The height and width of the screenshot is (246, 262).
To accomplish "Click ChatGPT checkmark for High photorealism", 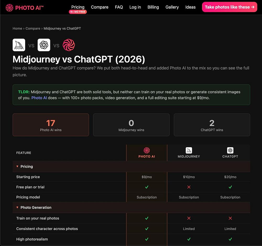I will tap(230, 239).
